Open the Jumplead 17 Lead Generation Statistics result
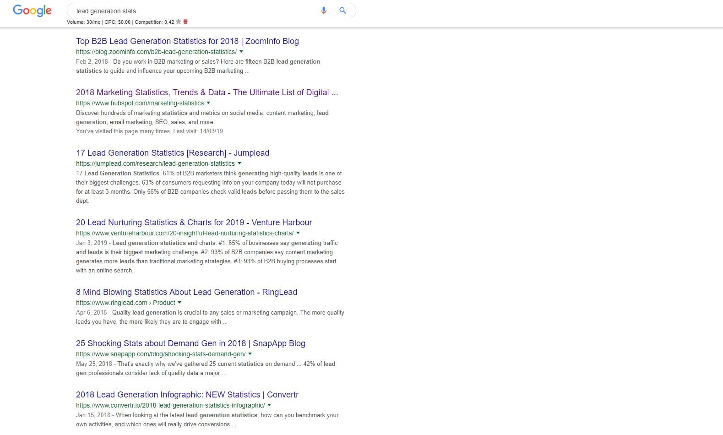The width and height of the screenshot is (723, 435). click(173, 153)
